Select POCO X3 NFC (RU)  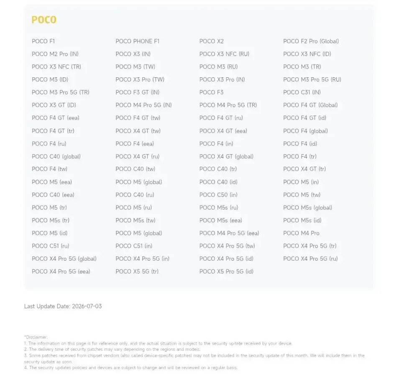(224, 54)
